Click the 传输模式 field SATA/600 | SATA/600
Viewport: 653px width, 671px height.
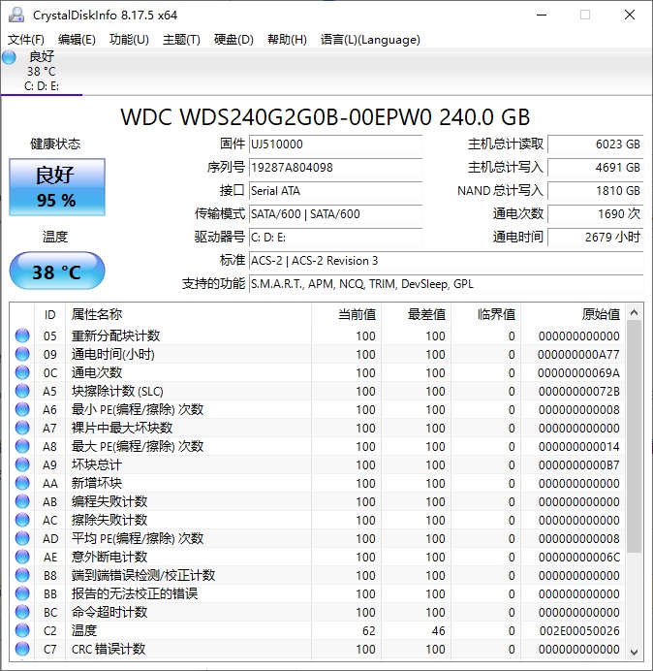tap(335, 214)
